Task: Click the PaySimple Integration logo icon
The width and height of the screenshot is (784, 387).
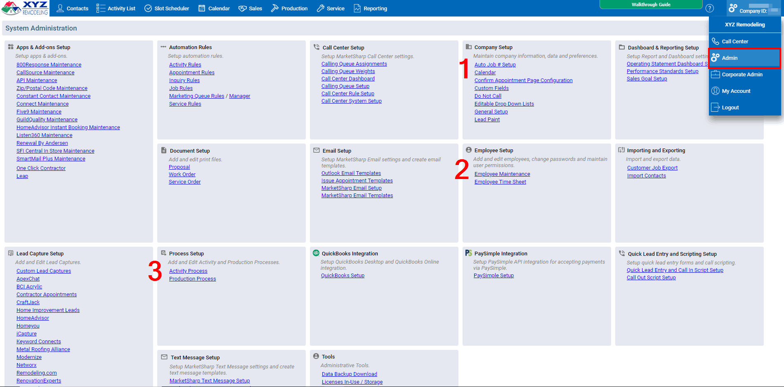Action: coord(469,253)
